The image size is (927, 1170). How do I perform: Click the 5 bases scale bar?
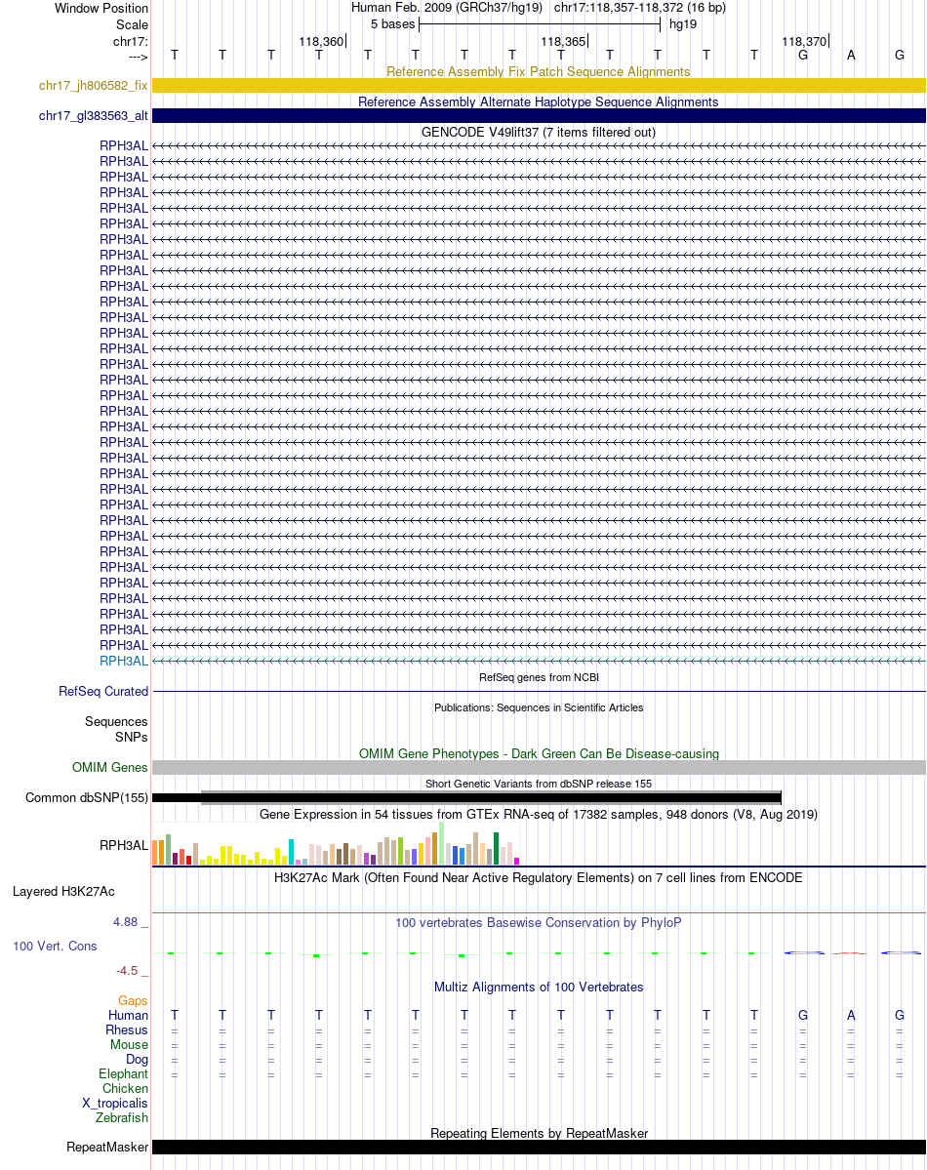[540, 24]
